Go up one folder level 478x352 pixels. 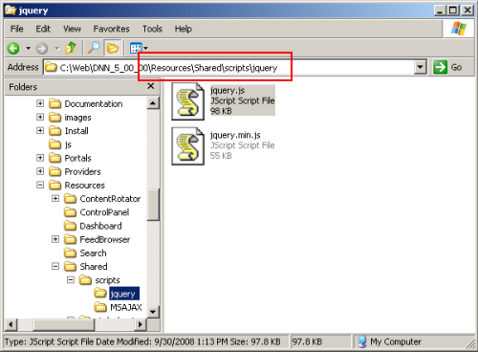click(71, 48)
